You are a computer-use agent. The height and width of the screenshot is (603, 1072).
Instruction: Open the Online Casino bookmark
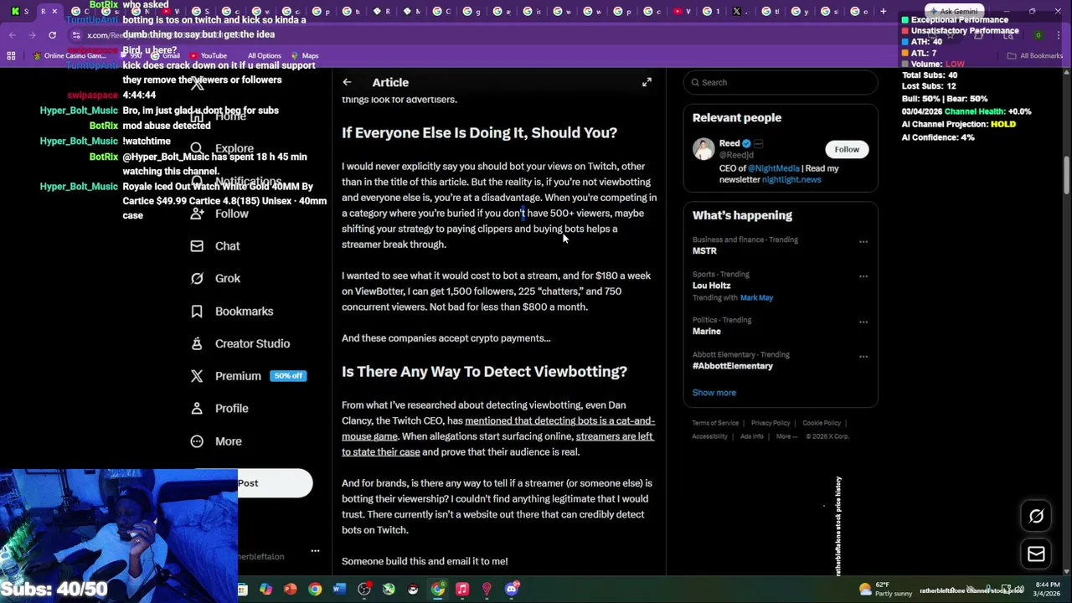69,55
